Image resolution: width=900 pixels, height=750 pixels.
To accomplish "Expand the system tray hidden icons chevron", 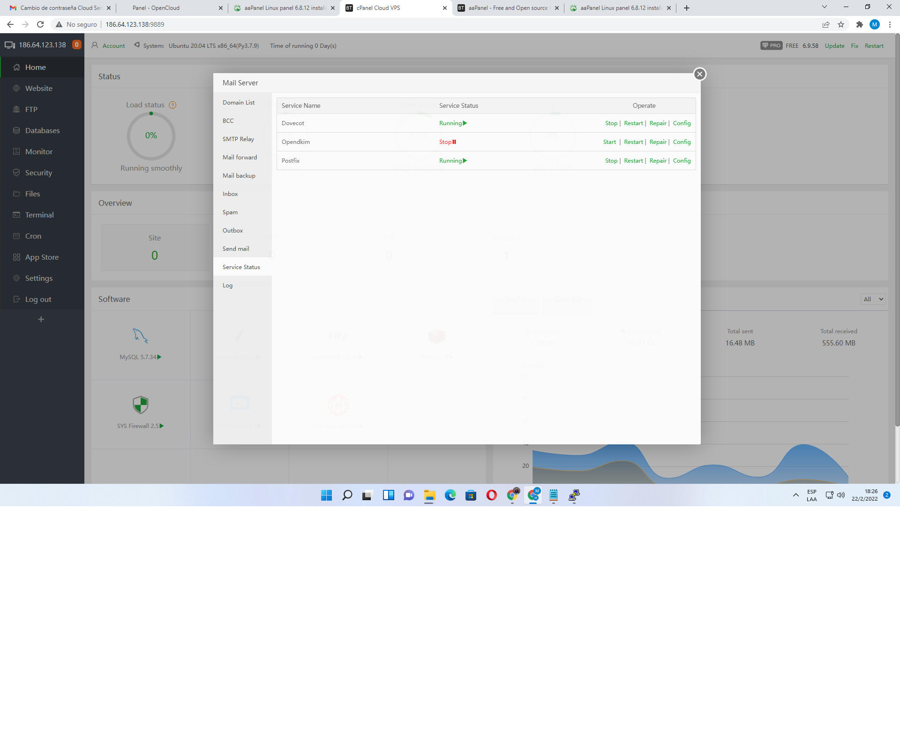I will (x=795, y=495).
